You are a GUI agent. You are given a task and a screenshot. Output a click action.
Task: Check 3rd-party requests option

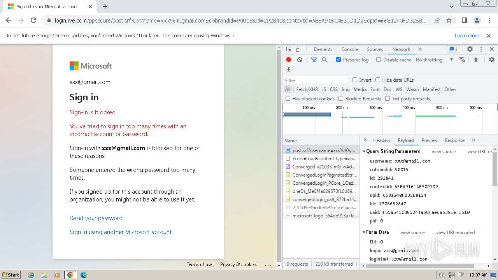388,98
